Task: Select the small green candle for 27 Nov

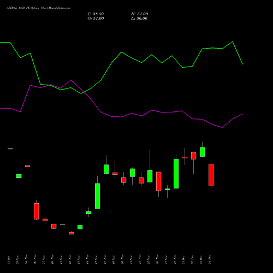Action: point(168,189)
